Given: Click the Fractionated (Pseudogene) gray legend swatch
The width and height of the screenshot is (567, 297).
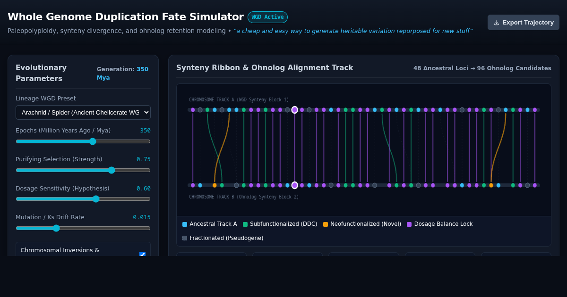Looking at the screenshot, I should click(185, 238).
